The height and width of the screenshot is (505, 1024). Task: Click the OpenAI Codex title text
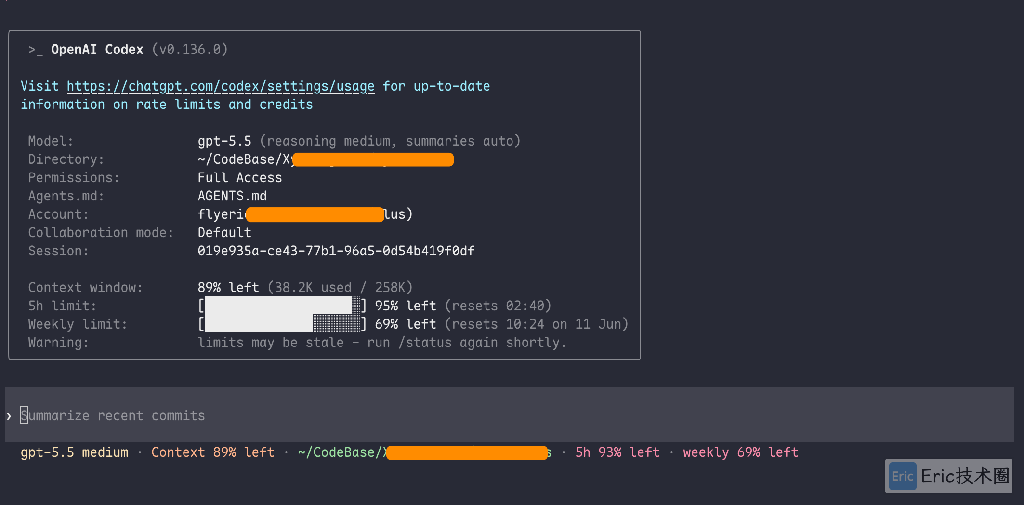tap(97, 50)
